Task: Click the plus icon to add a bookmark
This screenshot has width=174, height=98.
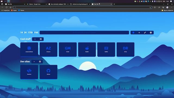Action: 139,33
